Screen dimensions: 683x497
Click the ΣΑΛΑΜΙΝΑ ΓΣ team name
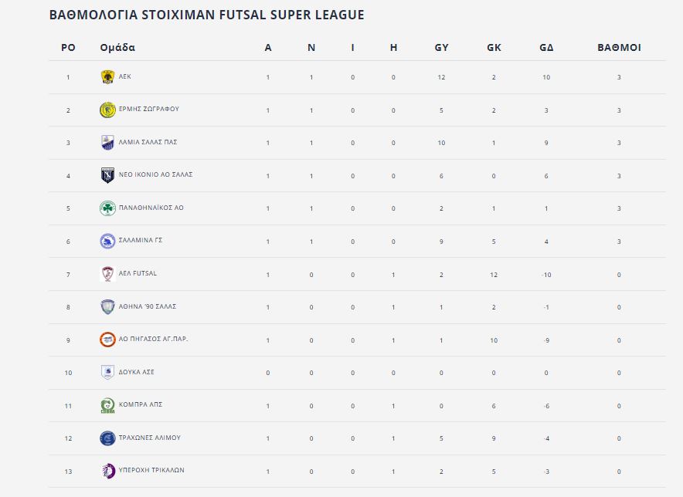tap(141, 240)
